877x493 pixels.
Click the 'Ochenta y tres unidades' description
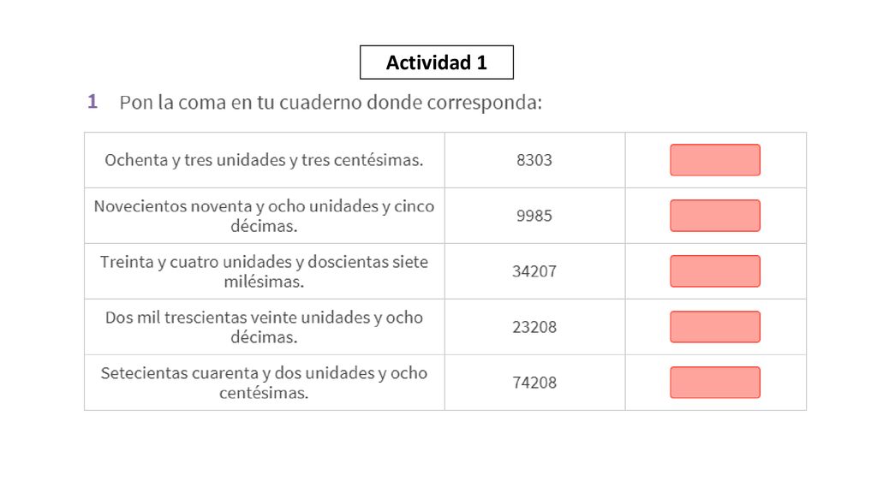(x=264, y=160)
